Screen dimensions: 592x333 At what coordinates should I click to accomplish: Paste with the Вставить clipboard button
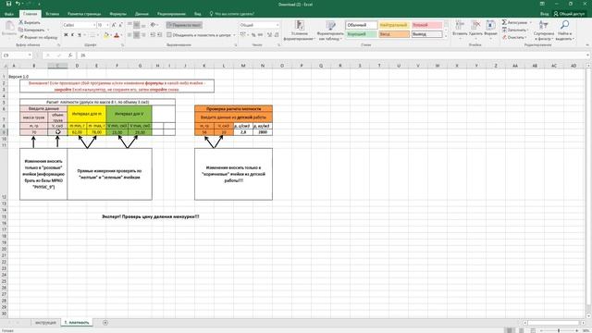click(x=9, y=29)
